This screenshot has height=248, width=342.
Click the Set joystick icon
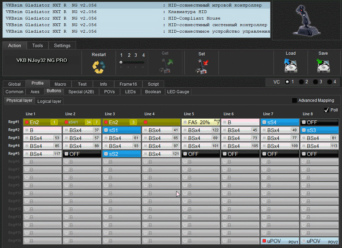pos(202,66)
